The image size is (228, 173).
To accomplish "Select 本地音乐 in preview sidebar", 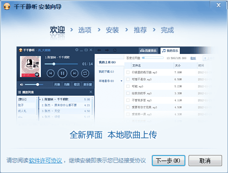I will coord(106,81).
